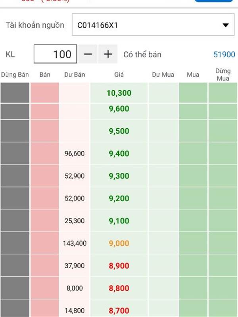
Task: Tap the 51900 sellable quantity value
Action: click(224, 54)
